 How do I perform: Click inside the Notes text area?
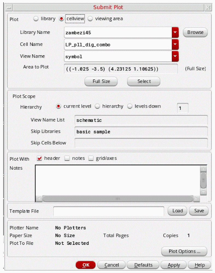(118, 180)
